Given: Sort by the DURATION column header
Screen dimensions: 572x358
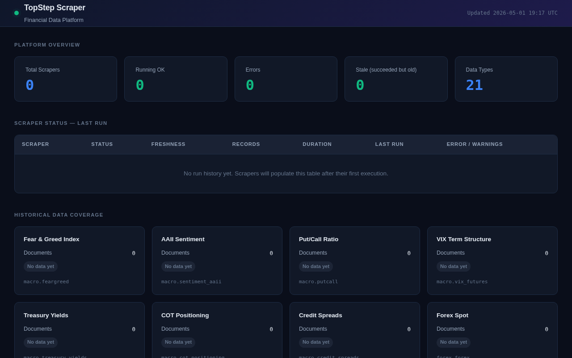Looking at the screenshot, I should point(317,144).
